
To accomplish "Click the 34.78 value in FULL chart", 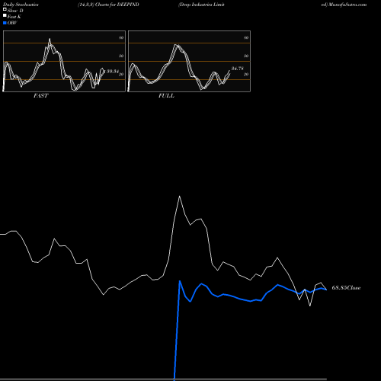I will 238,69.
